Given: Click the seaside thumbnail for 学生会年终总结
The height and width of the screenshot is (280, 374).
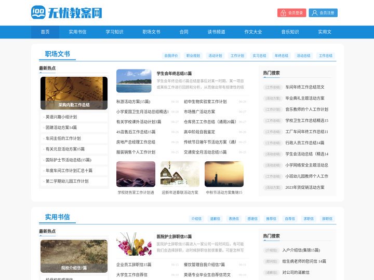Looking at the screenshot, I should click(134, 81).
